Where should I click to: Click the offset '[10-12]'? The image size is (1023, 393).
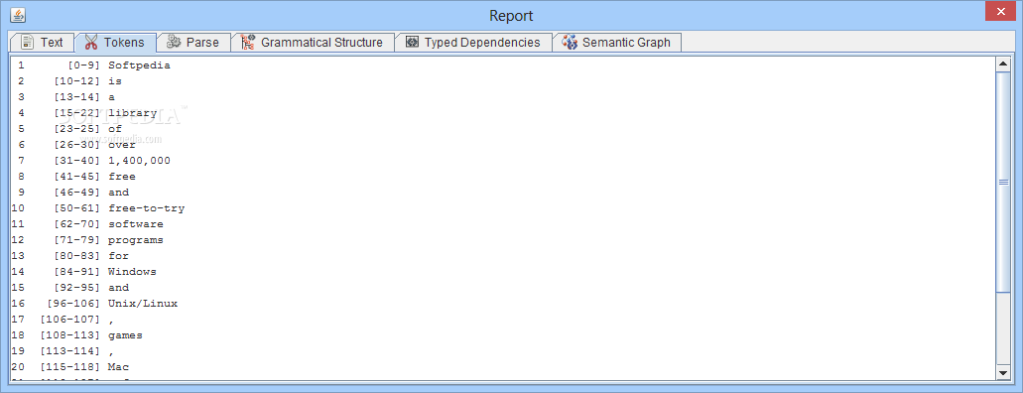(x=77, y=81)
